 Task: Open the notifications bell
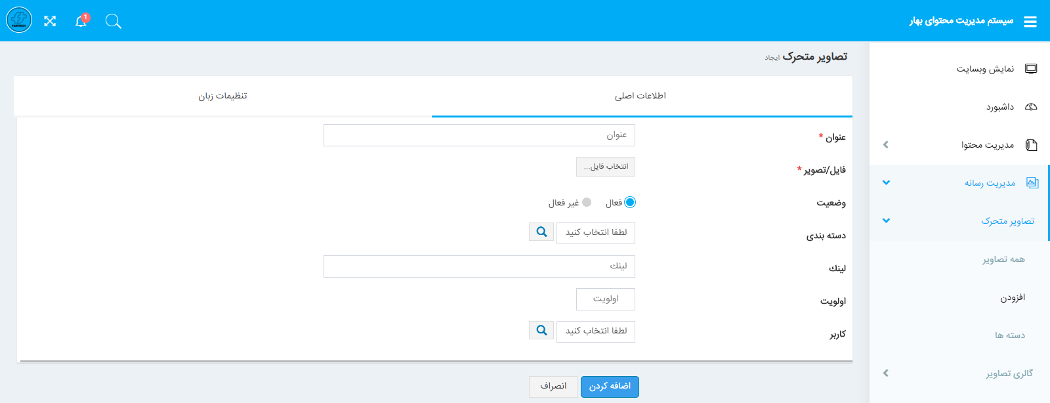(81, 21)
